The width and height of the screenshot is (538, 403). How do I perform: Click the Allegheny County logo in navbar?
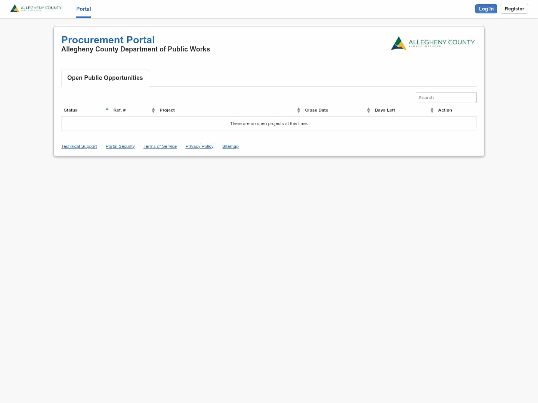pyautogui.click(x=36, y=8)
